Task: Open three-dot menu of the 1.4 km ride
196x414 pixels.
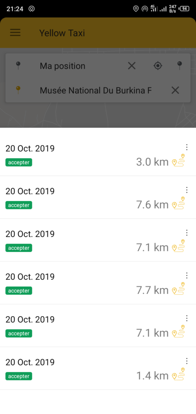Action: 187,361
